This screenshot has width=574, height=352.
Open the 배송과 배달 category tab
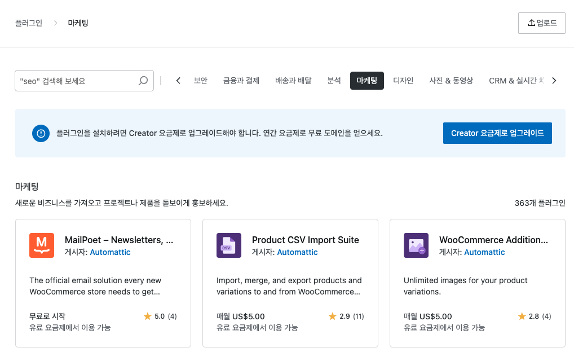coord(293,81)
